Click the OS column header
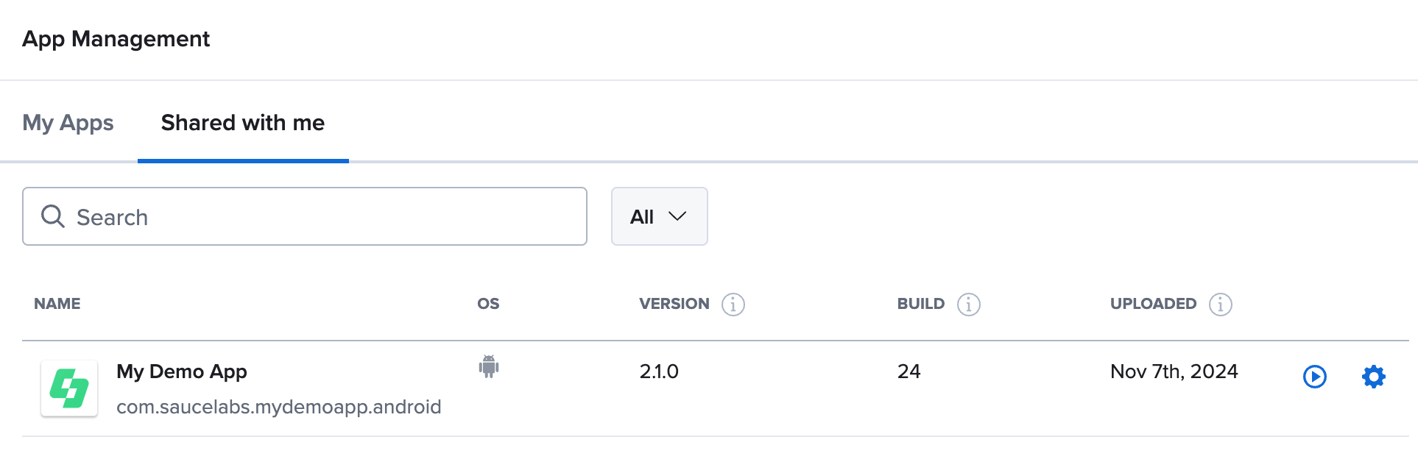 click(487, 303)
